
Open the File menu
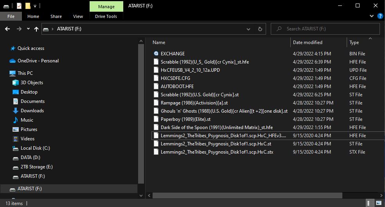(11, 16)
